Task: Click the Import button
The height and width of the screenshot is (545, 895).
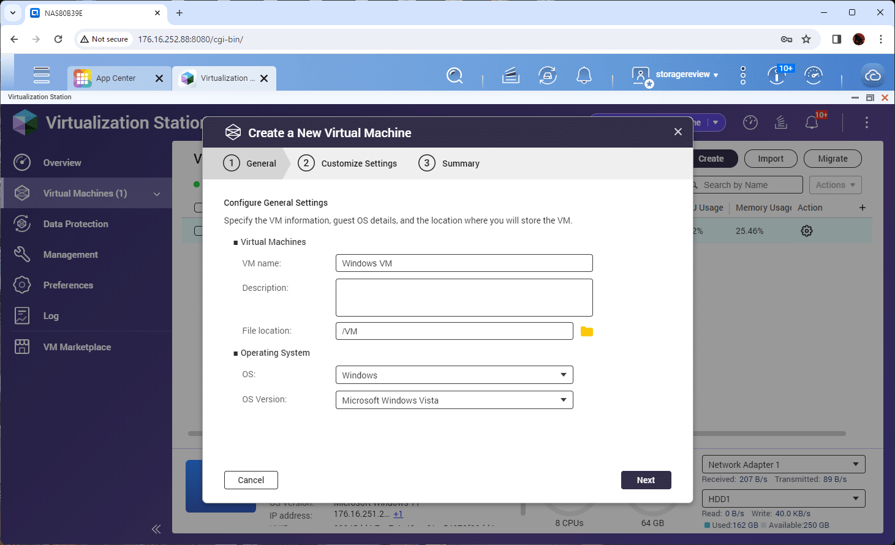Action: point(771,159)
